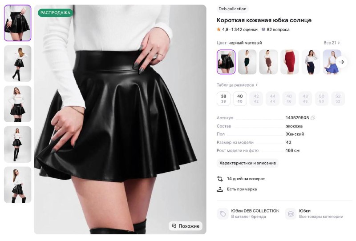Select the second photo thumbnail in gallery
This screenshot has width=356, height=241.
pos(18,63)
